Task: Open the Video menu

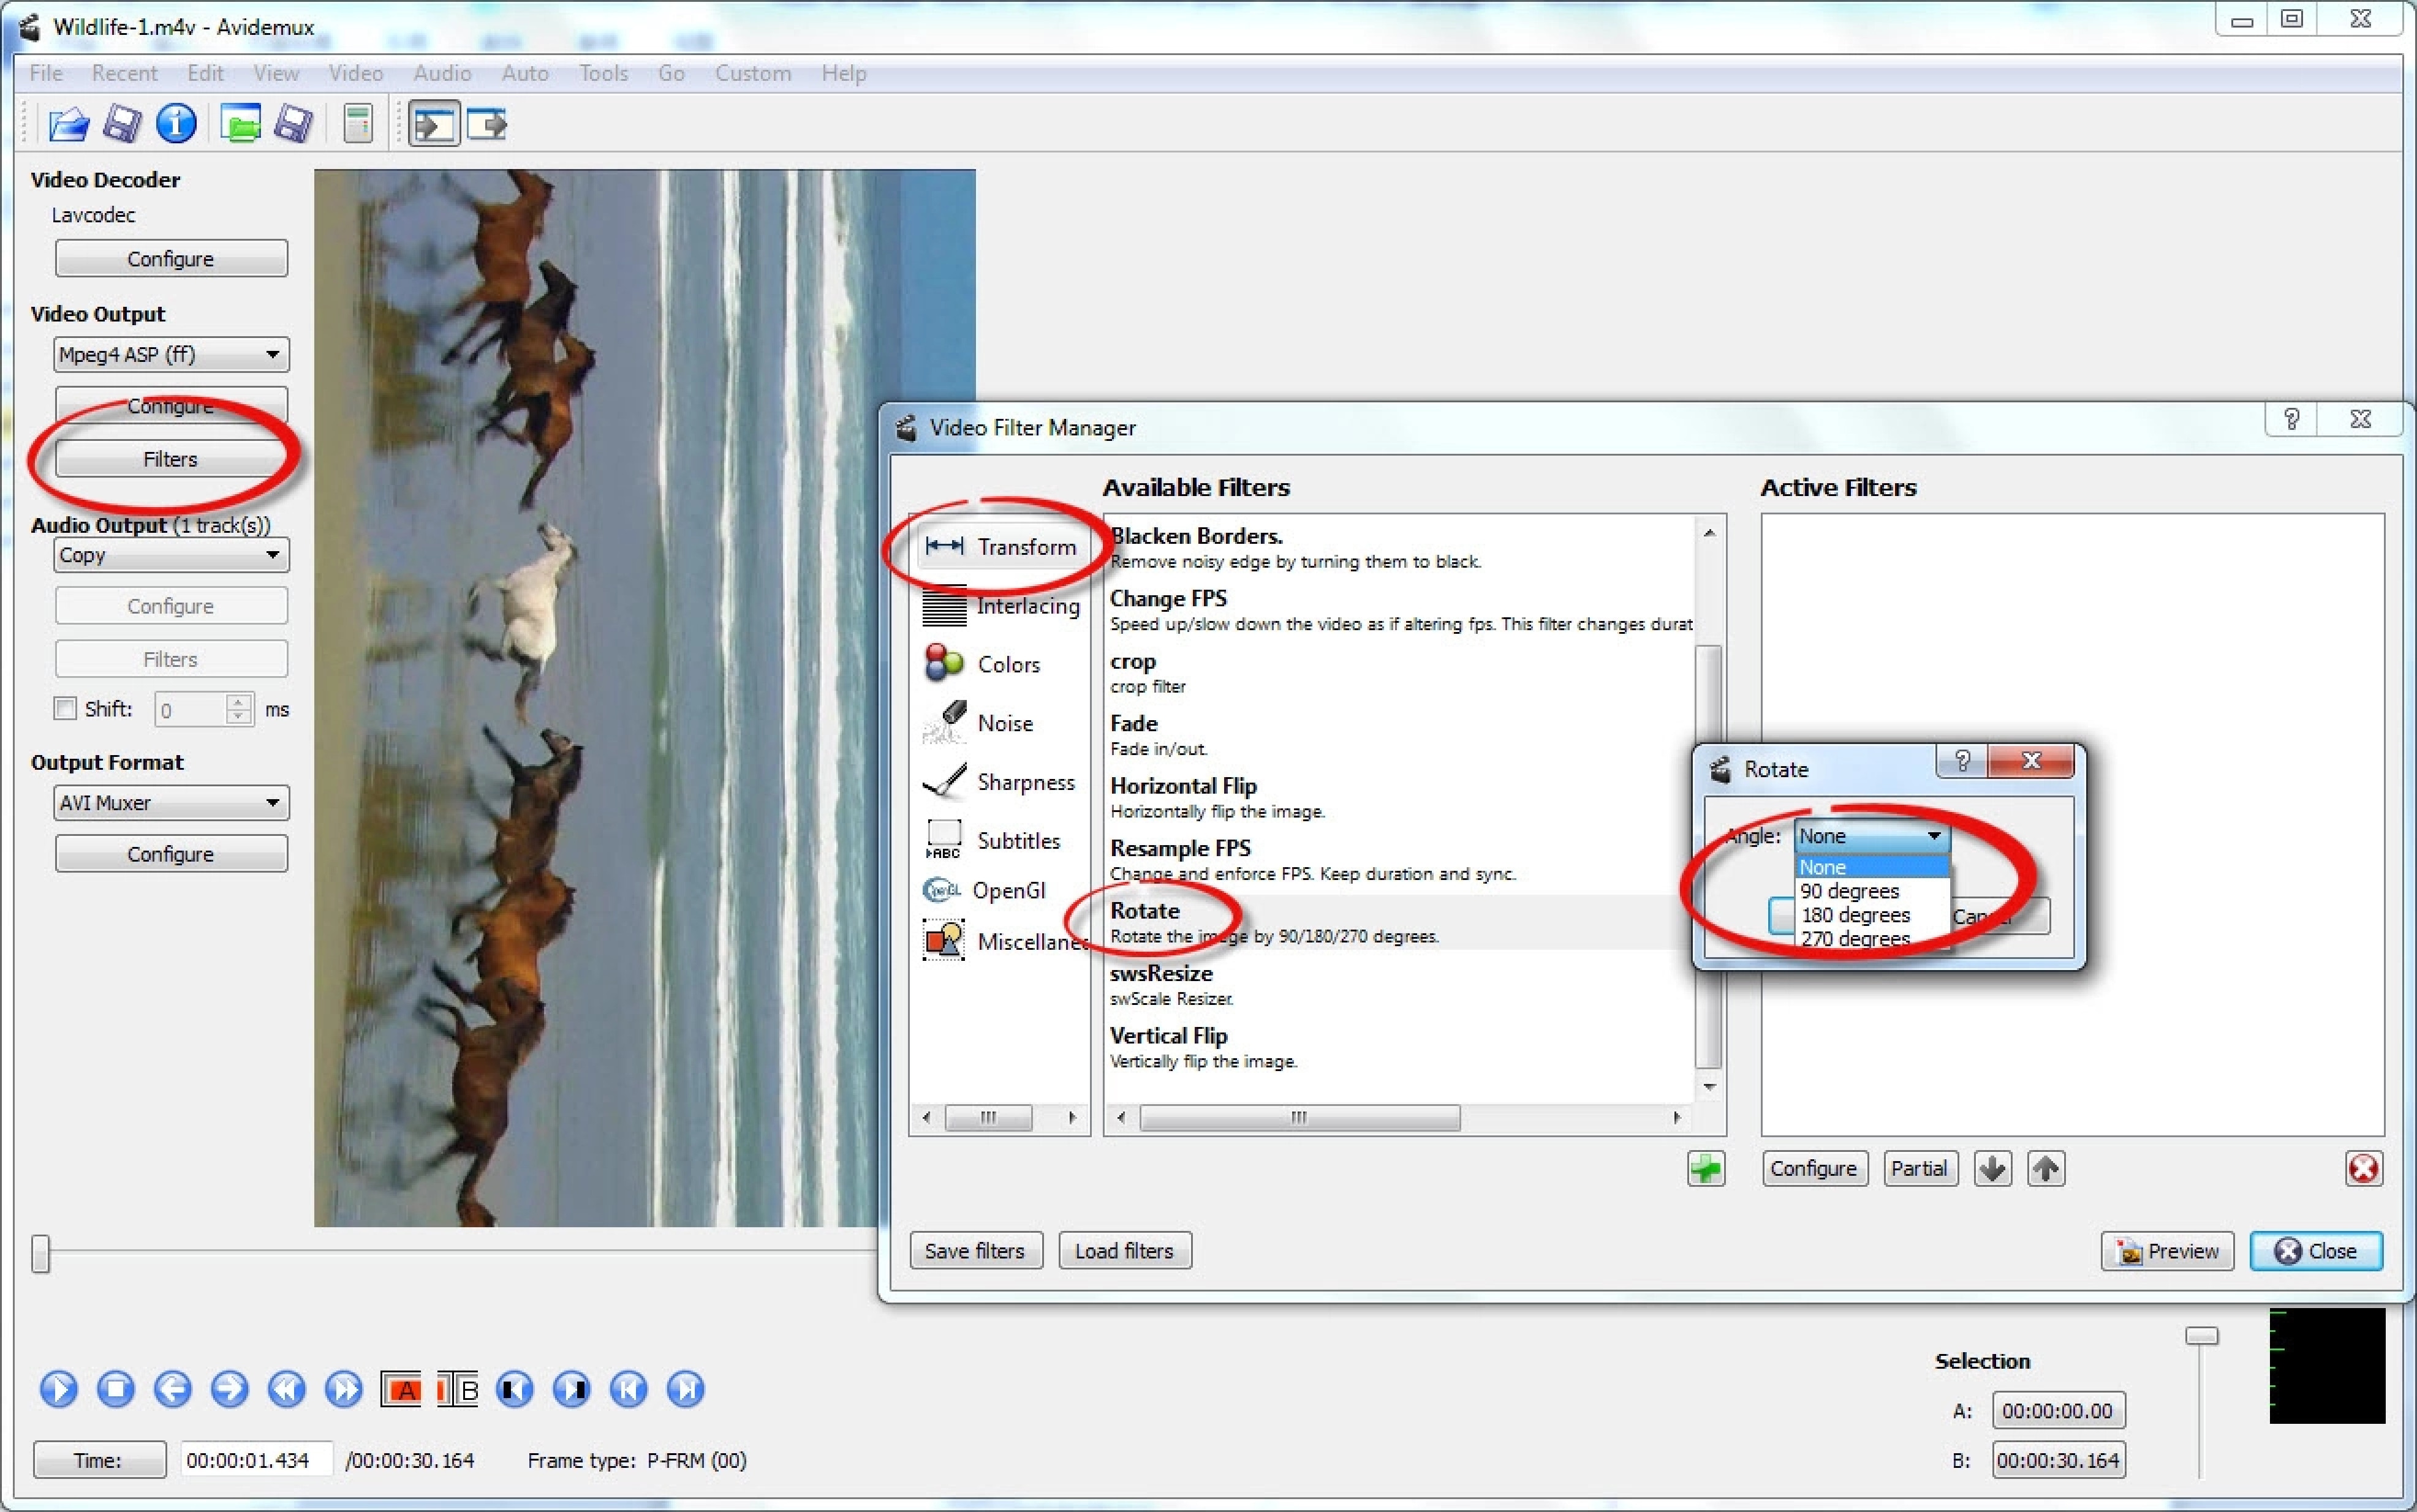Action: [x=355, y=73]
